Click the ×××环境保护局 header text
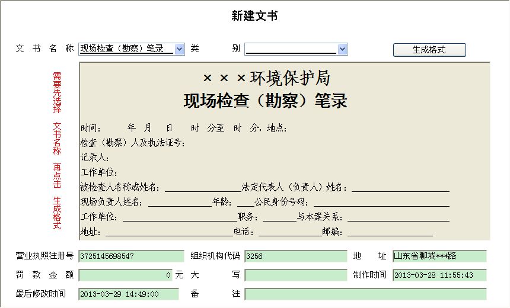510x308 pixels. tap(266, 78)
